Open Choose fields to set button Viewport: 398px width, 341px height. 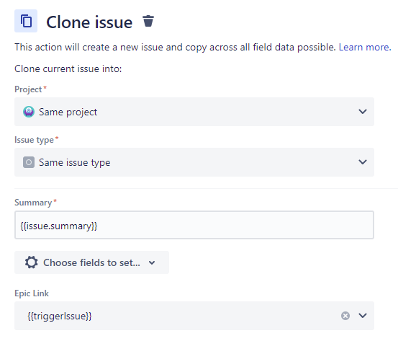(91, 262)
